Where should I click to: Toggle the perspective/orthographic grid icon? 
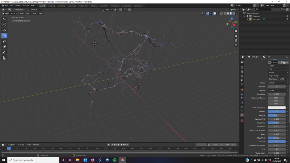(236, 45)
